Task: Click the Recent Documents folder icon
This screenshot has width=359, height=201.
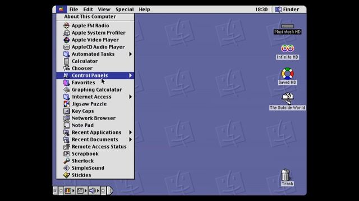Action: click(x=66, y=140)
